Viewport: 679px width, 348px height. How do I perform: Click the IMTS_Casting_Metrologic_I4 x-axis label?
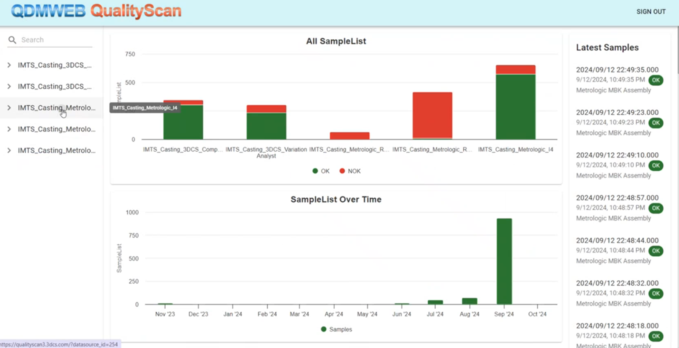[515, 149]
